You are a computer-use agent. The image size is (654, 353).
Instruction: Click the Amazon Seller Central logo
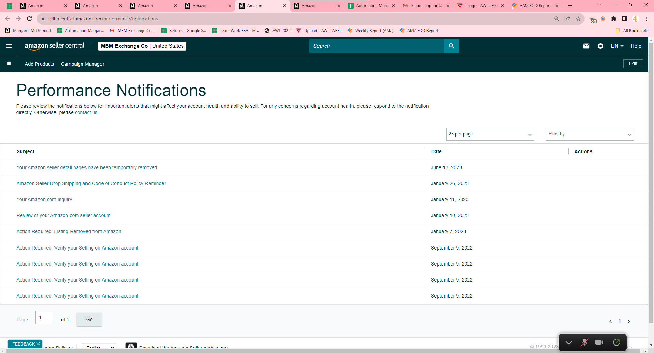[54, 46]
